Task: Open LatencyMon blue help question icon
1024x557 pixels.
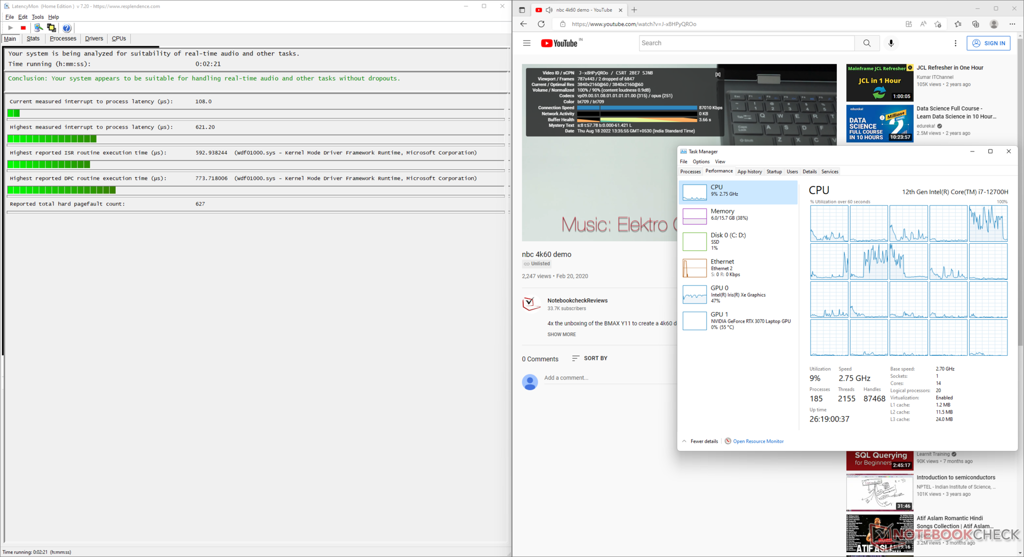Action: click(x=67, y=28)
